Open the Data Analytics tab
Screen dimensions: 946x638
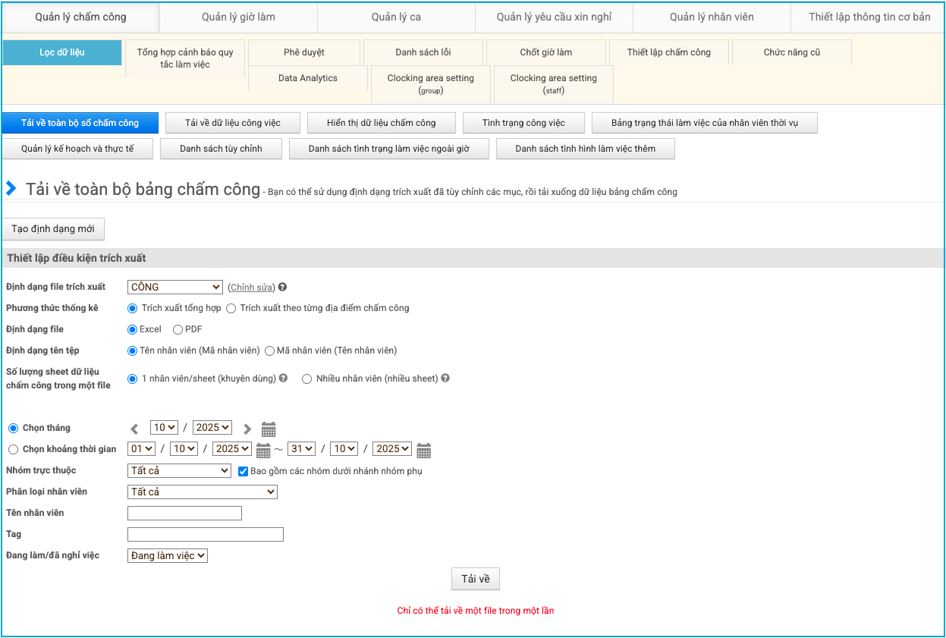coord(307,78)
